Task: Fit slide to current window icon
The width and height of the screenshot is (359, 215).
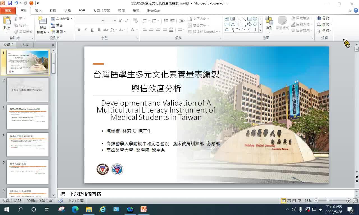Action: 355,201
